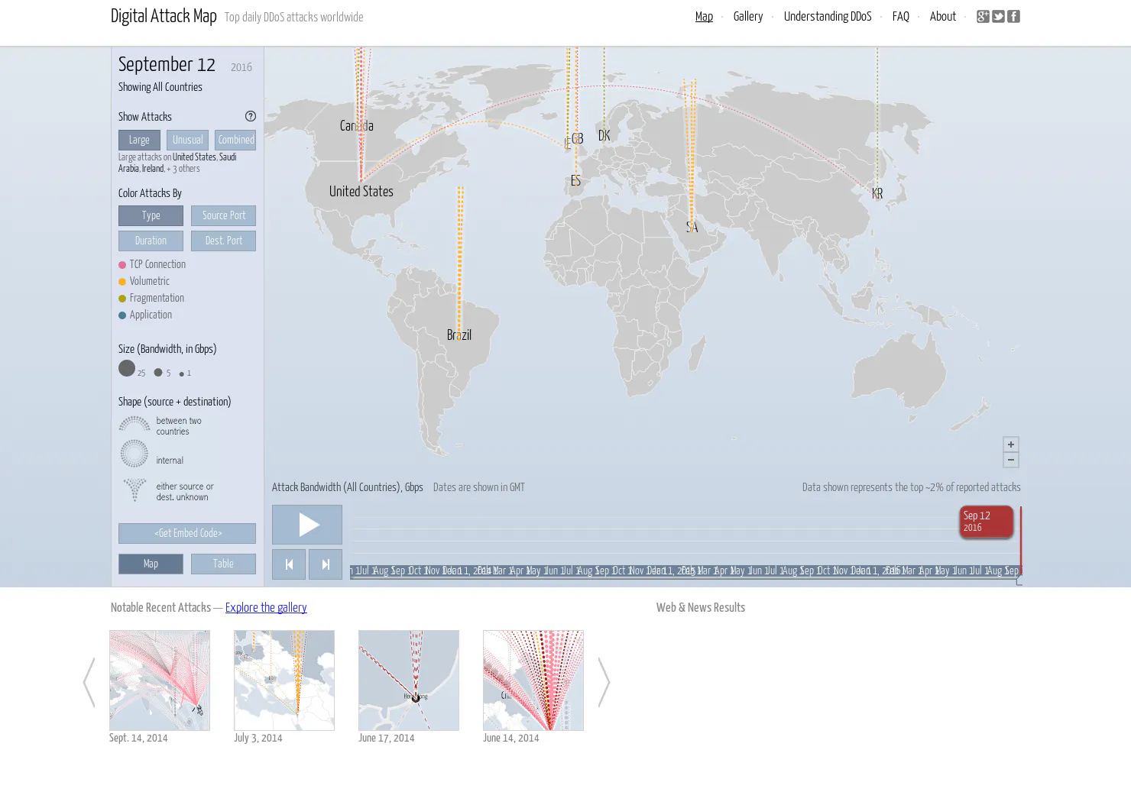Open the June 14, 2014 attack thumbnail
The height and width of the screenshot is (792, 1131).
(x=533, y=680)
